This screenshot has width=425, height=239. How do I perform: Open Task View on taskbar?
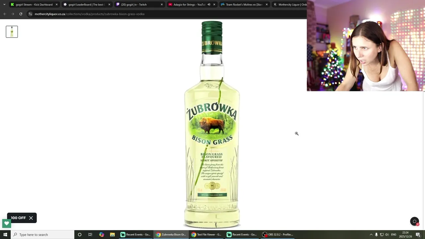point(90,235)
